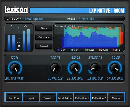Click the L-R RFL DLY label
This screenshot has height=107, width=130.
(95, 78)
